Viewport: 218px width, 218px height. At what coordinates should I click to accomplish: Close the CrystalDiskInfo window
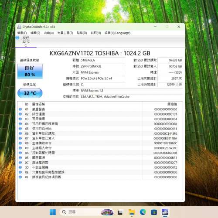coord(179,27)
